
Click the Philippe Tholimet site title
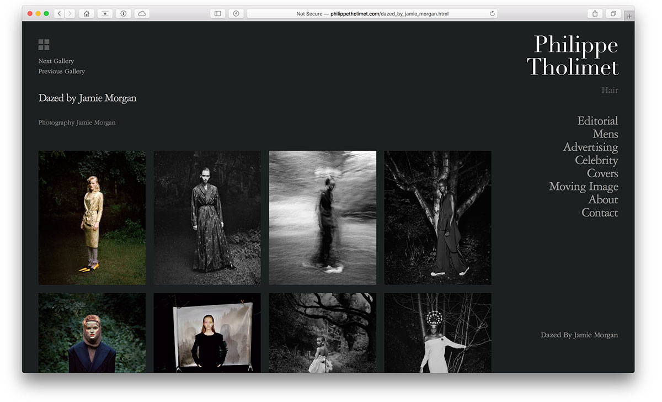573,55
